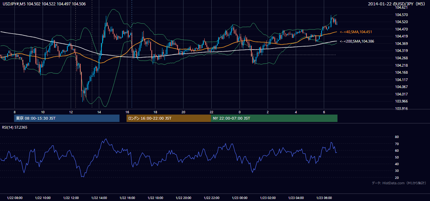Click the bottom time label 1/22 14:00
Screen dimensions: 430x201
tap(99, 198)
